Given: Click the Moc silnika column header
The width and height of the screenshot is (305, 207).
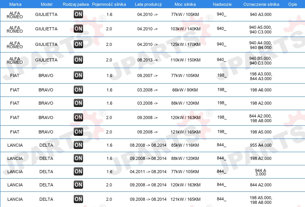Looking at the screenshot, I should coord(185,4).
